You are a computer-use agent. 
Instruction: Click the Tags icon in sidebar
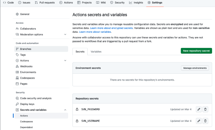[x=17, y=55]
